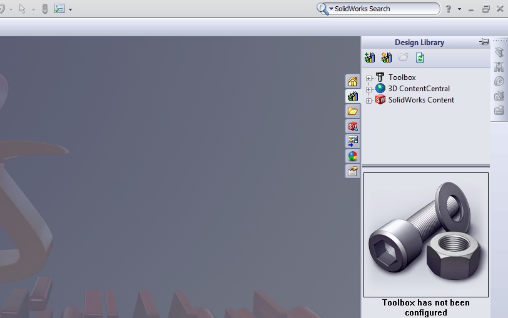Click the 'Toolbox has not been configured' text

point(425,307)
